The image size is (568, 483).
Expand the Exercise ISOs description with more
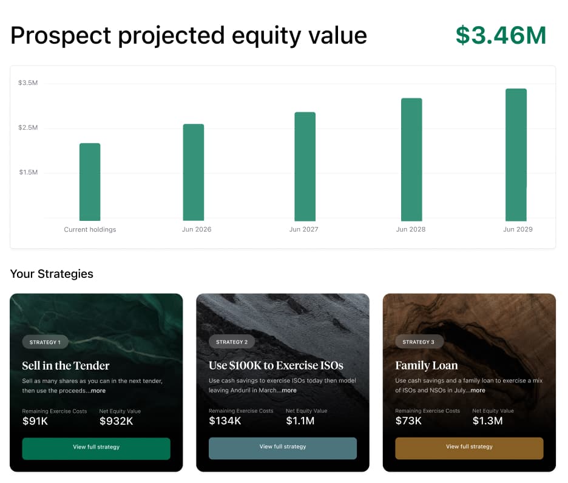coord(289,390)
